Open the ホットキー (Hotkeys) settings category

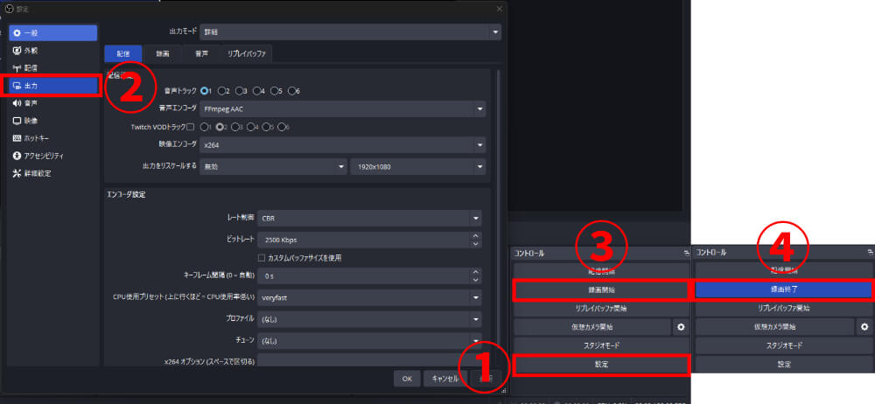(53, 138)
